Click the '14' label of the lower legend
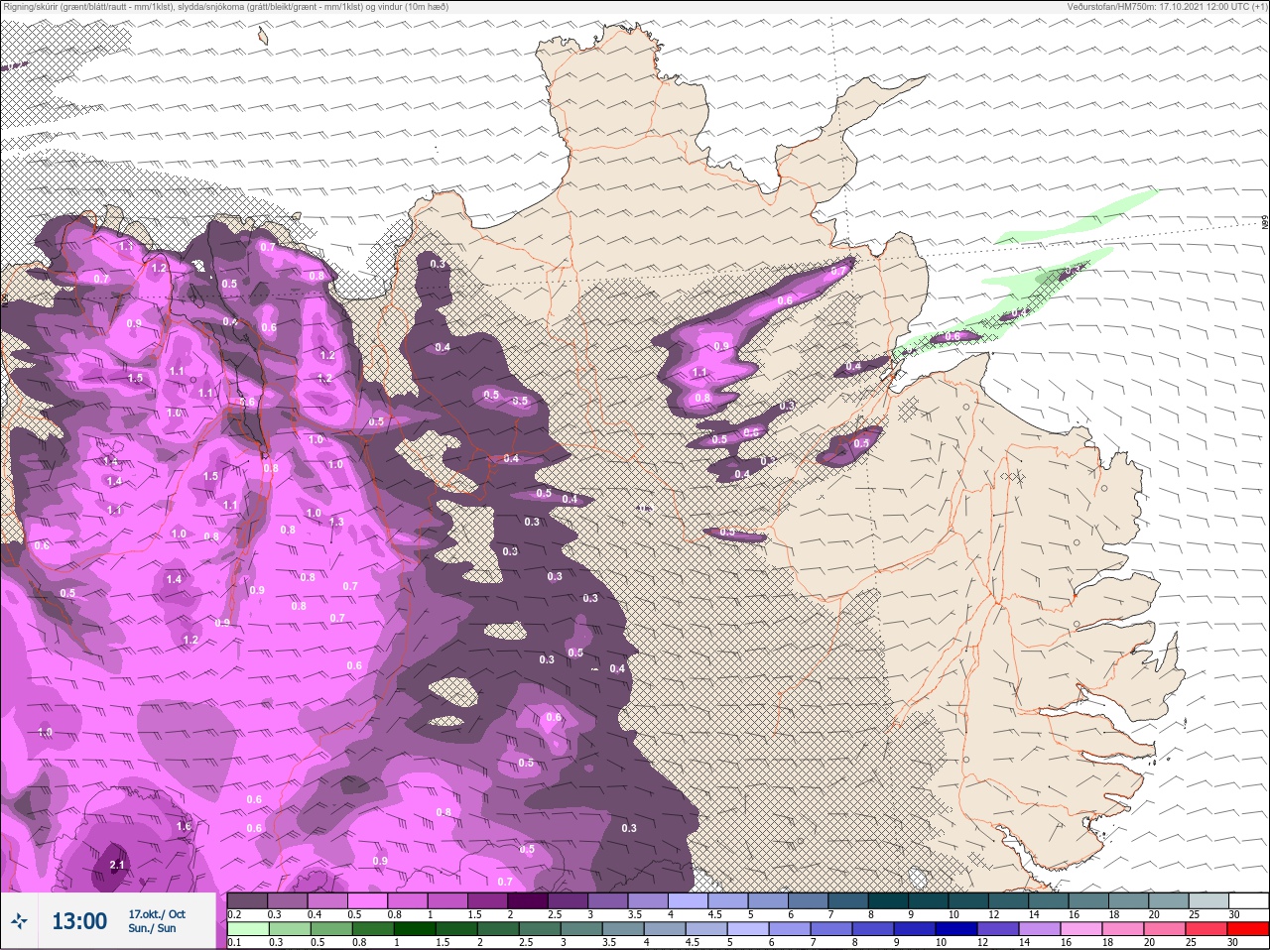Viewport: 1270px width, 950px height. (x=1025, y=943)
